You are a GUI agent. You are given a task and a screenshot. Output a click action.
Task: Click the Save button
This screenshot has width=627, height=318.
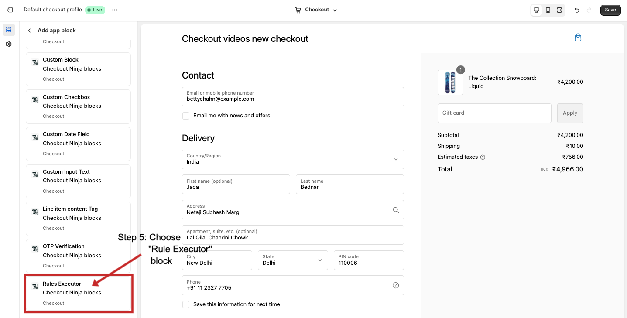click(x=610, y=10)
